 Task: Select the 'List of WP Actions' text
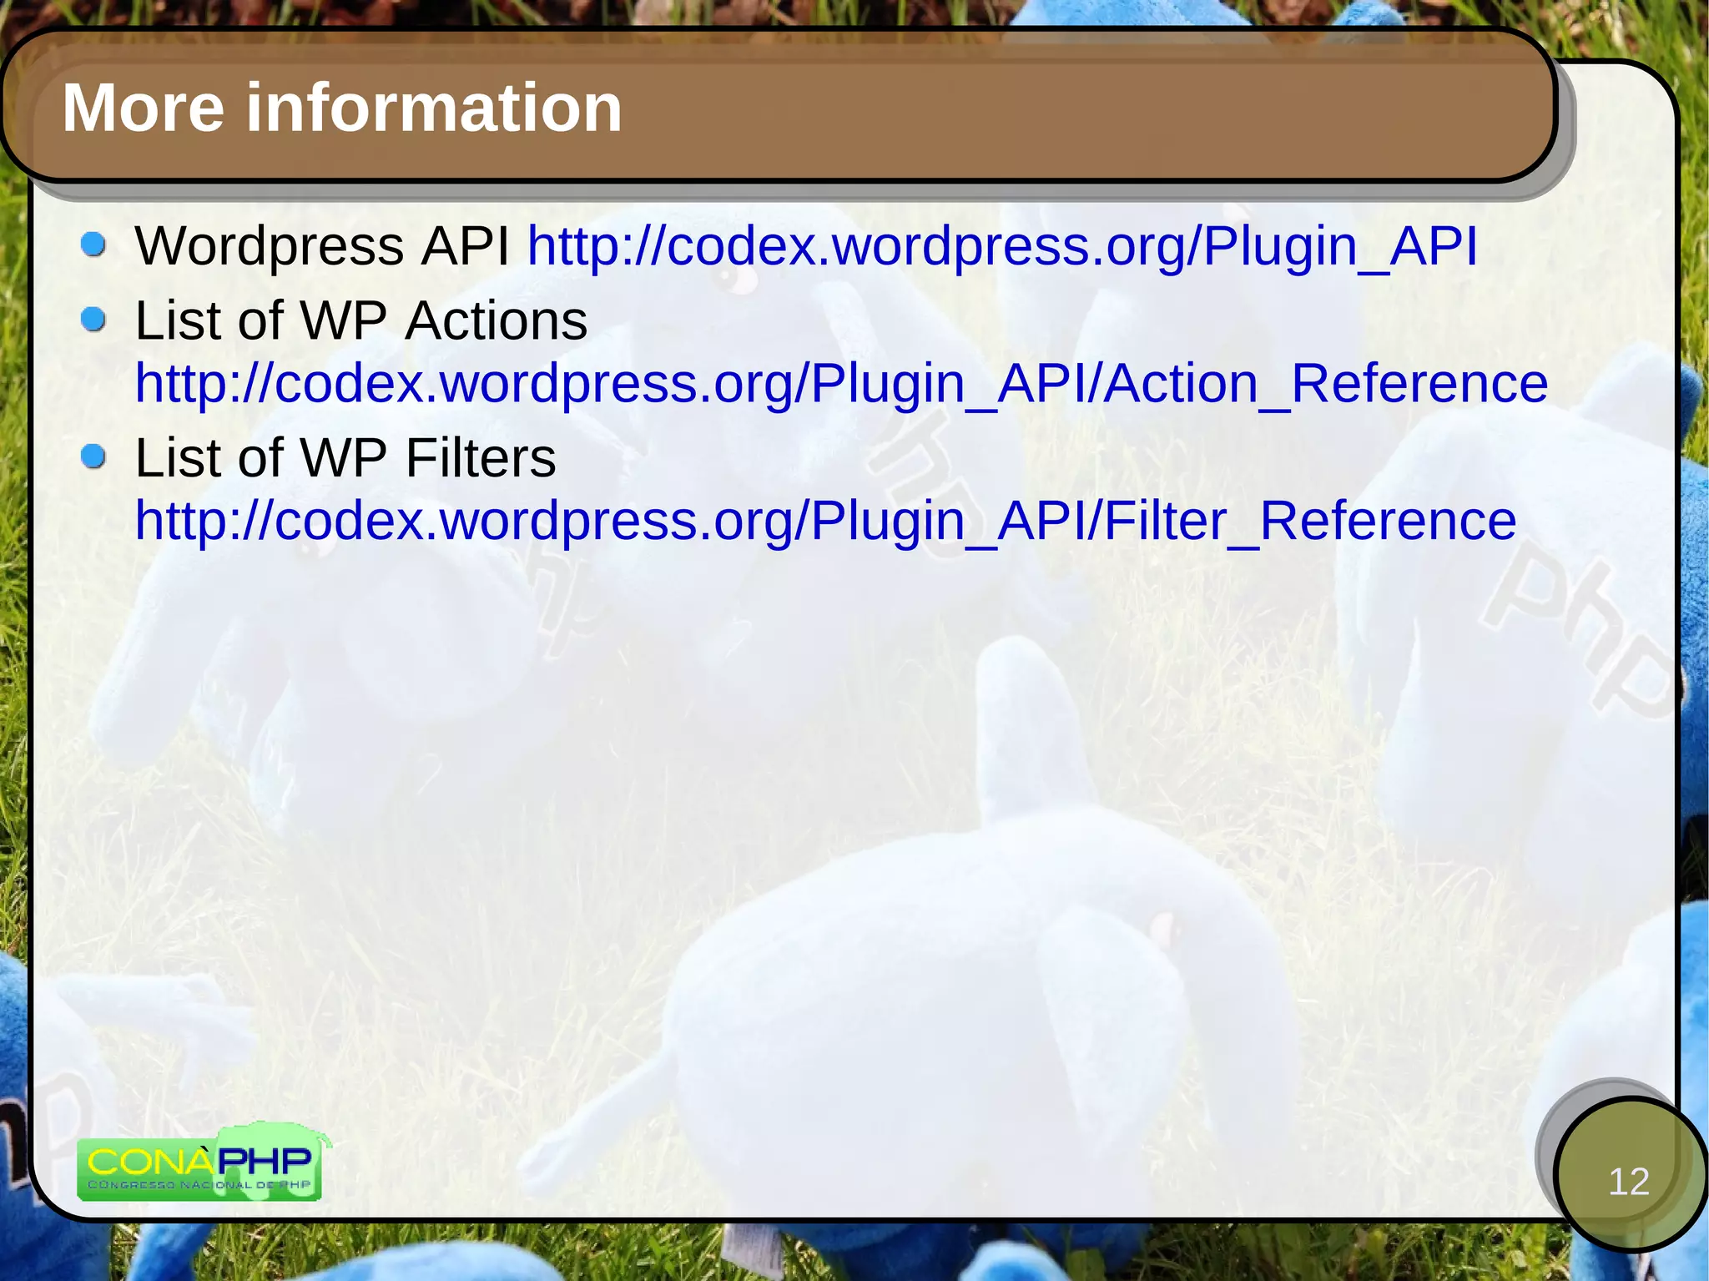(361, 321)
